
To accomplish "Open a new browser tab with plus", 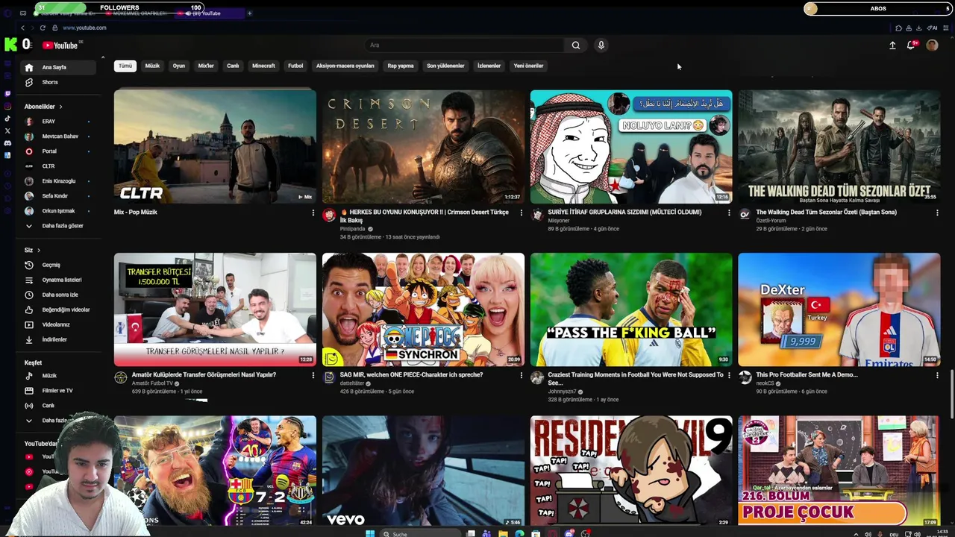I will pos(249,13).
